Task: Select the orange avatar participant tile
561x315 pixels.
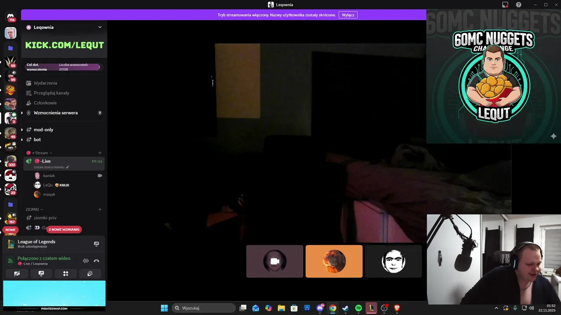Action: tap(334, 261)
